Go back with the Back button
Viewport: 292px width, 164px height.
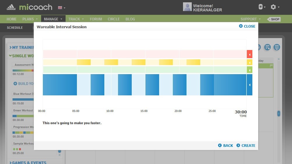click(x=226, y=146)
